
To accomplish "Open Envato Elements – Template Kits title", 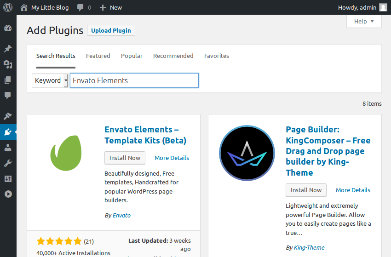I will click(145, 135).
